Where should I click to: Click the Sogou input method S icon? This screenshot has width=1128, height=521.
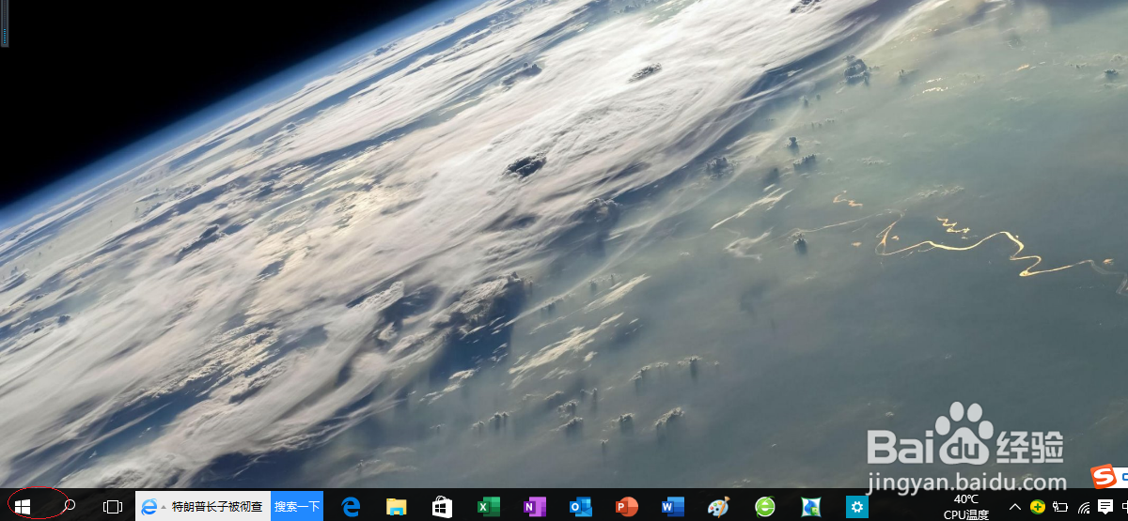pos(1102,478)
